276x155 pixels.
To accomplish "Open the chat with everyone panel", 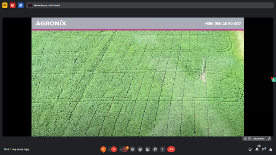I will point(263,149).
